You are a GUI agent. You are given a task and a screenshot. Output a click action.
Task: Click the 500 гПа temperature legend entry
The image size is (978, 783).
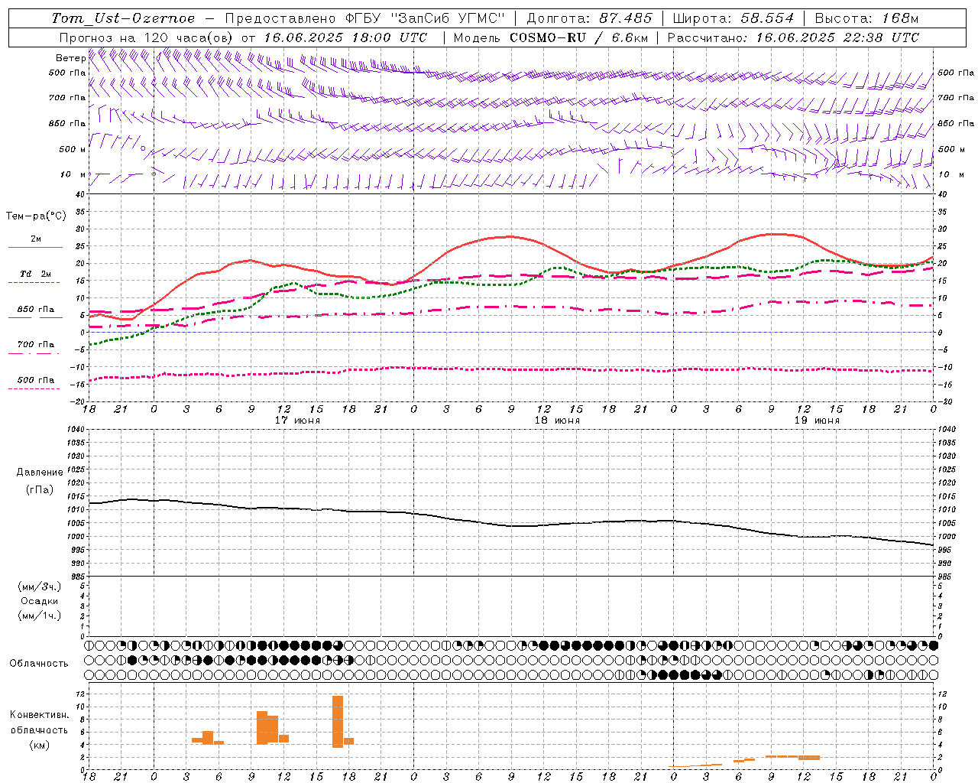point(36,380)
